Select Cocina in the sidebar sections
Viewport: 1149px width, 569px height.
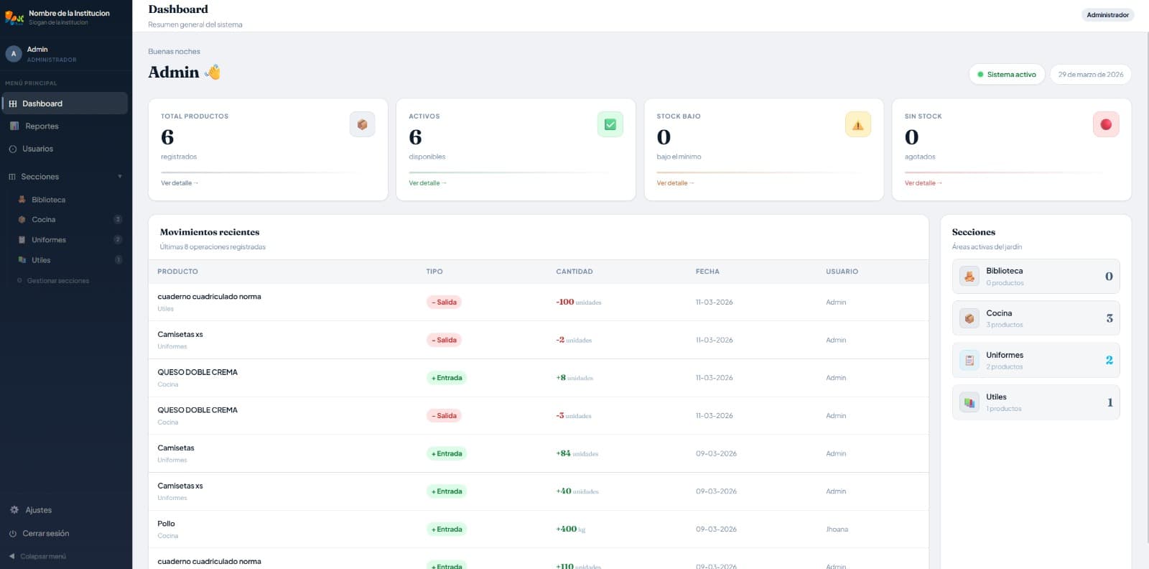43,220
